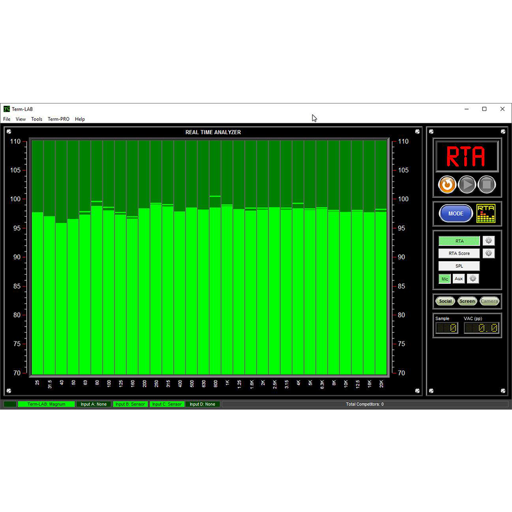The width and height of the screenshot is (512, 512).
Task: Select the RTA measurement mode
Action: pos(459,241)
